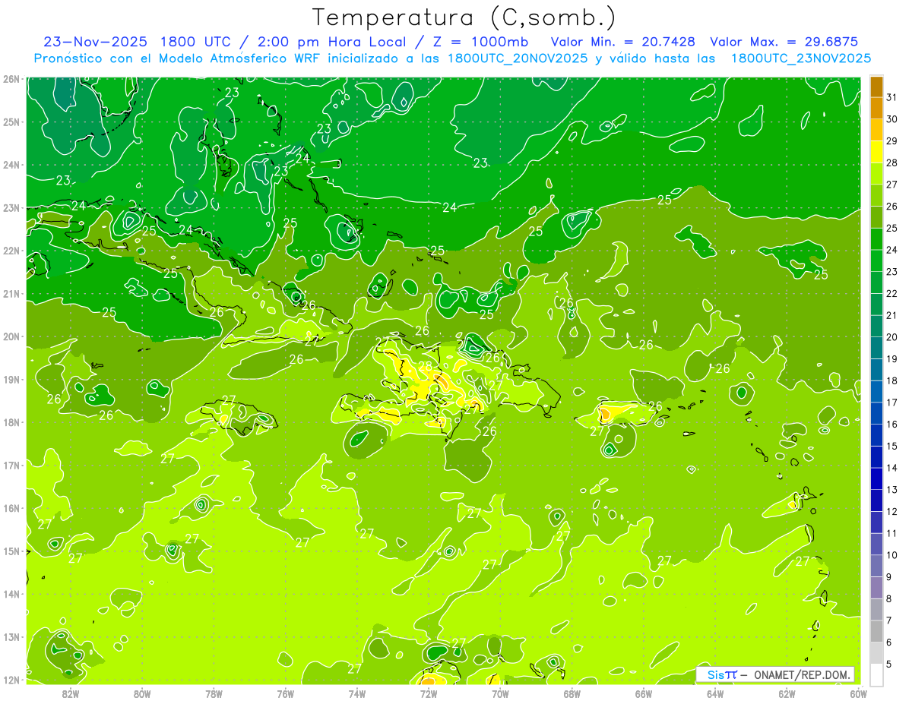
Task: Click the colorbar label '17'
Action: point(892,403)
